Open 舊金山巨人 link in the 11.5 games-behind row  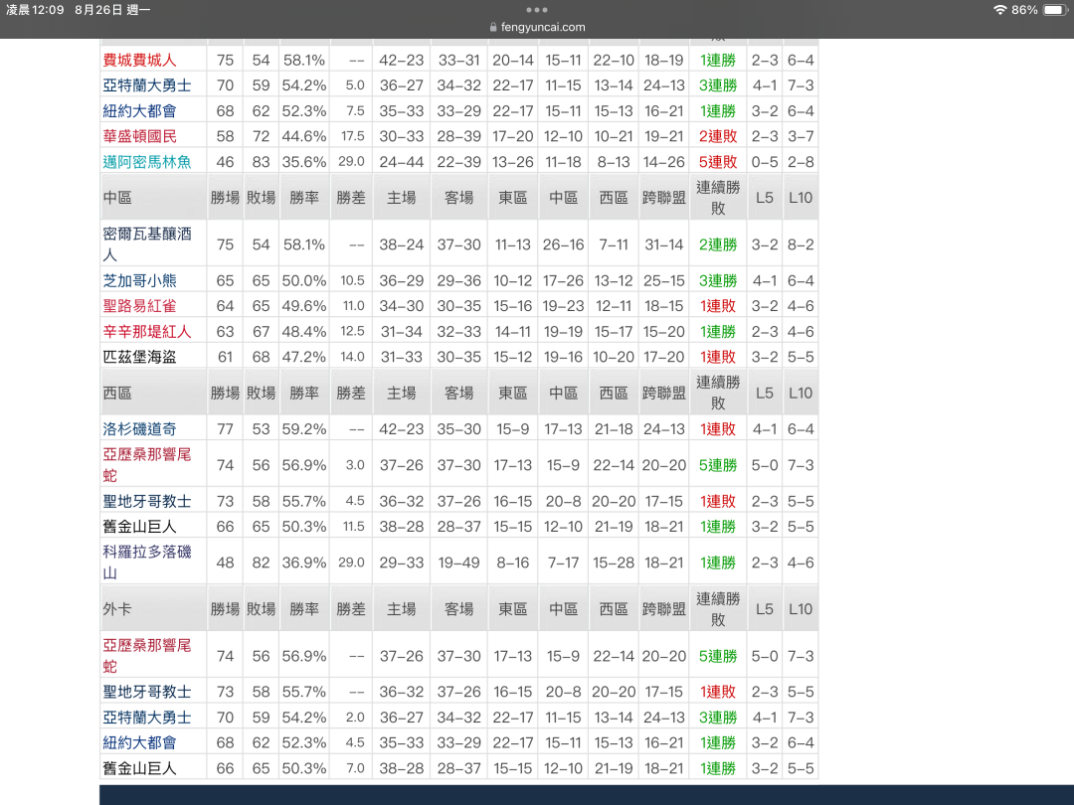pyautogui.click(x=140, y=527)
